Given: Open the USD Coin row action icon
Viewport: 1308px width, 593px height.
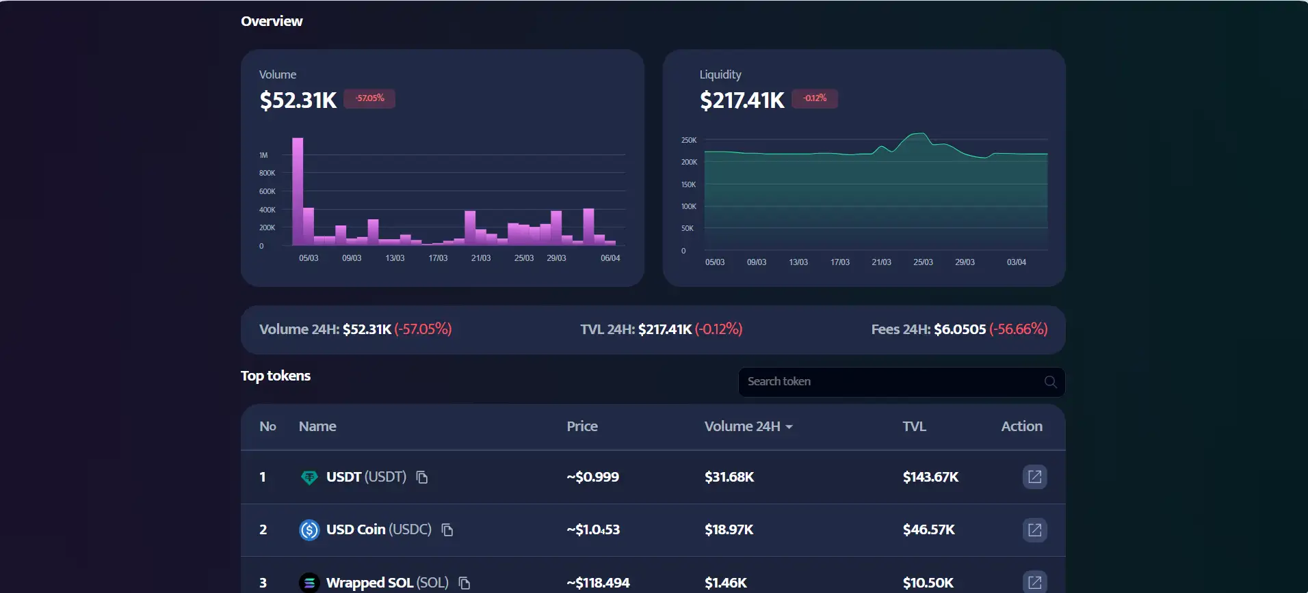Looking at the screenshot, I should click(1034, 530).
